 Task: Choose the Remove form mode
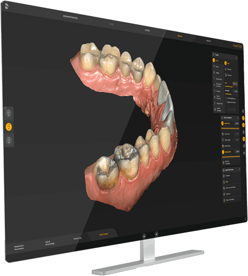pos(228,75)
